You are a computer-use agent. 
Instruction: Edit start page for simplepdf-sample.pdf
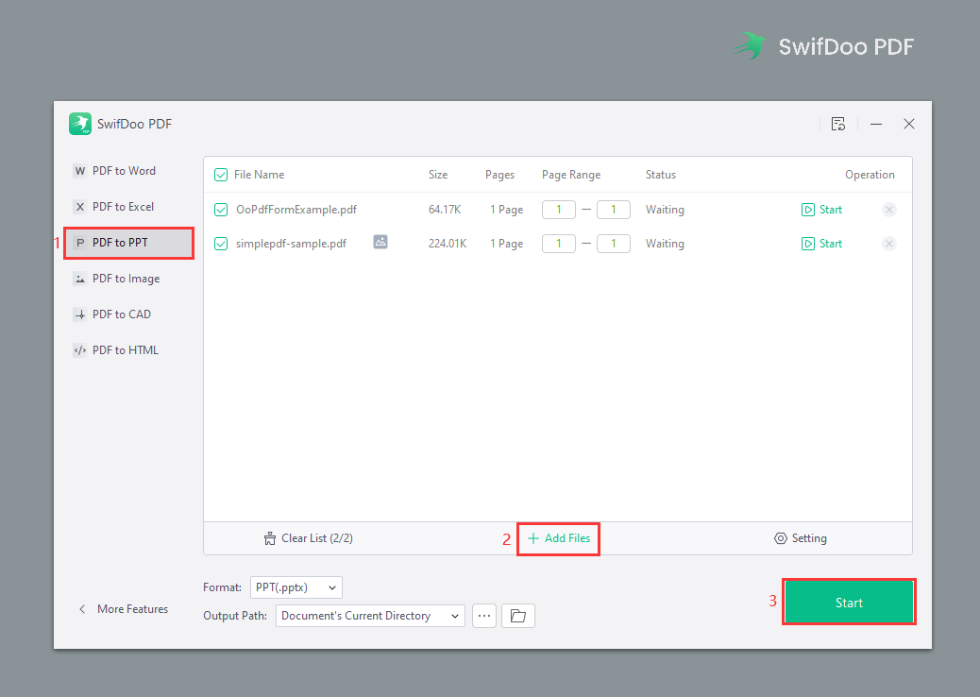pos(559,243)
